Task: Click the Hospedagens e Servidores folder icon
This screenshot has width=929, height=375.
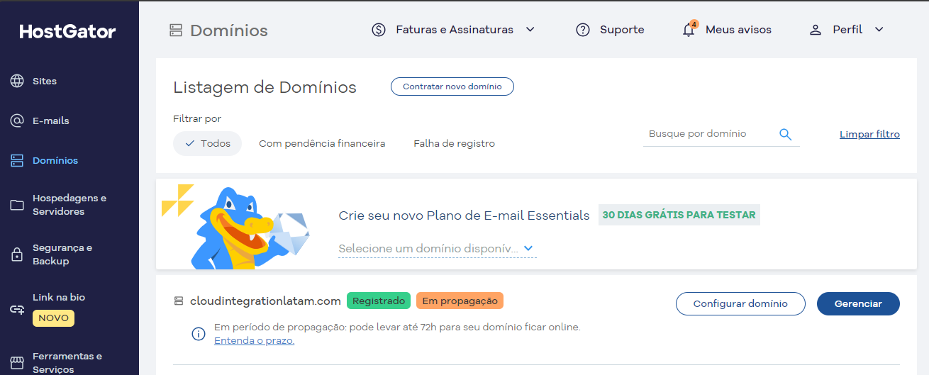Action: tap(17, 205)
